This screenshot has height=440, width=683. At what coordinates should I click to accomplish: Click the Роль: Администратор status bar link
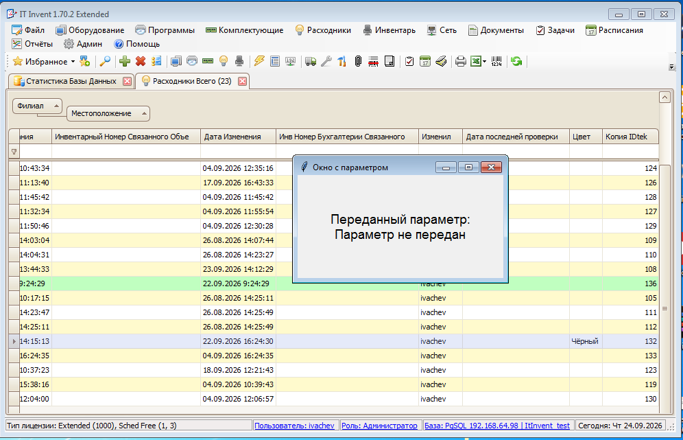tap(379, 426)
